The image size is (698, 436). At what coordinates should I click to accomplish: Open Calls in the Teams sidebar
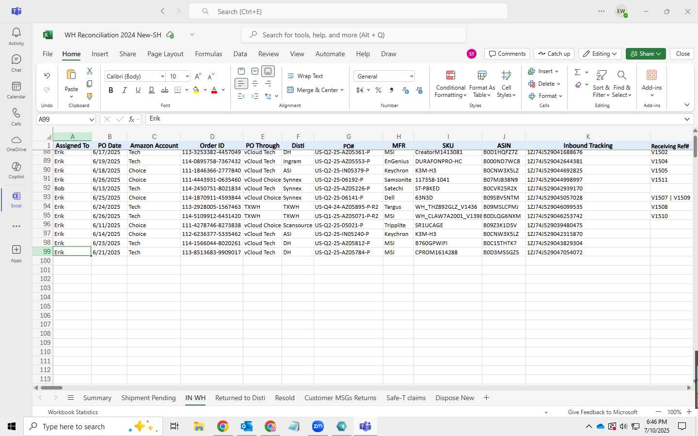pos(16,117)
